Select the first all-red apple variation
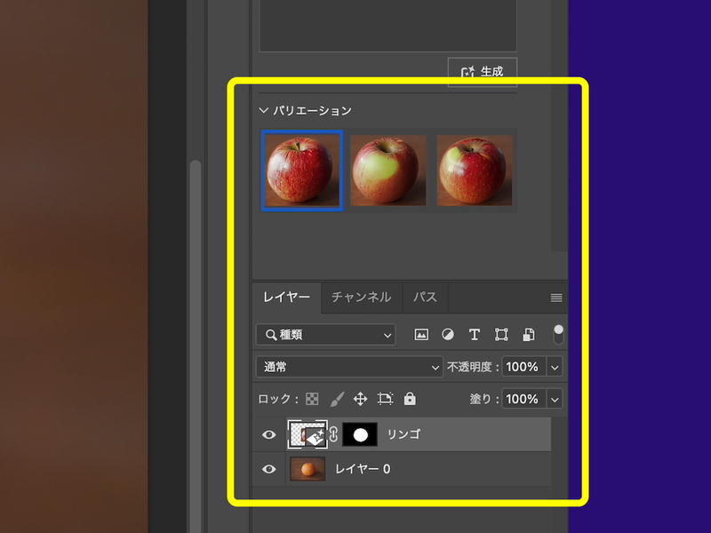Viewport: 711px width, 533px height. 302,171
